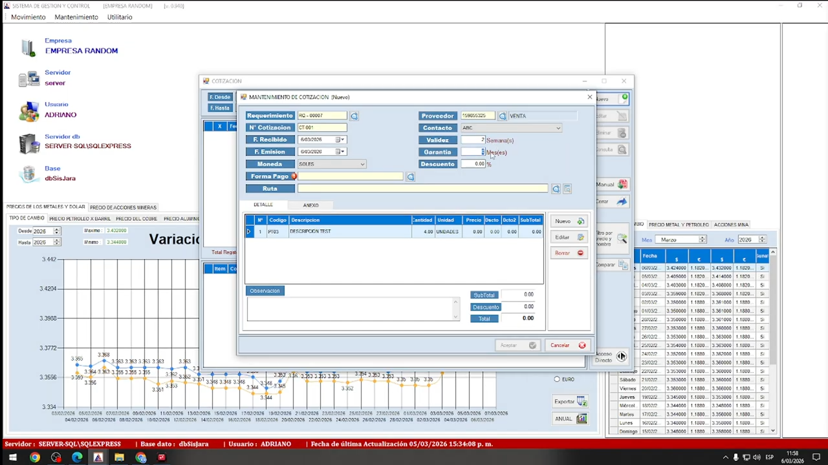The width and height of the screenshot is (828, 465).
Task: Open the Movimiento menu
Action: [28, 17]
